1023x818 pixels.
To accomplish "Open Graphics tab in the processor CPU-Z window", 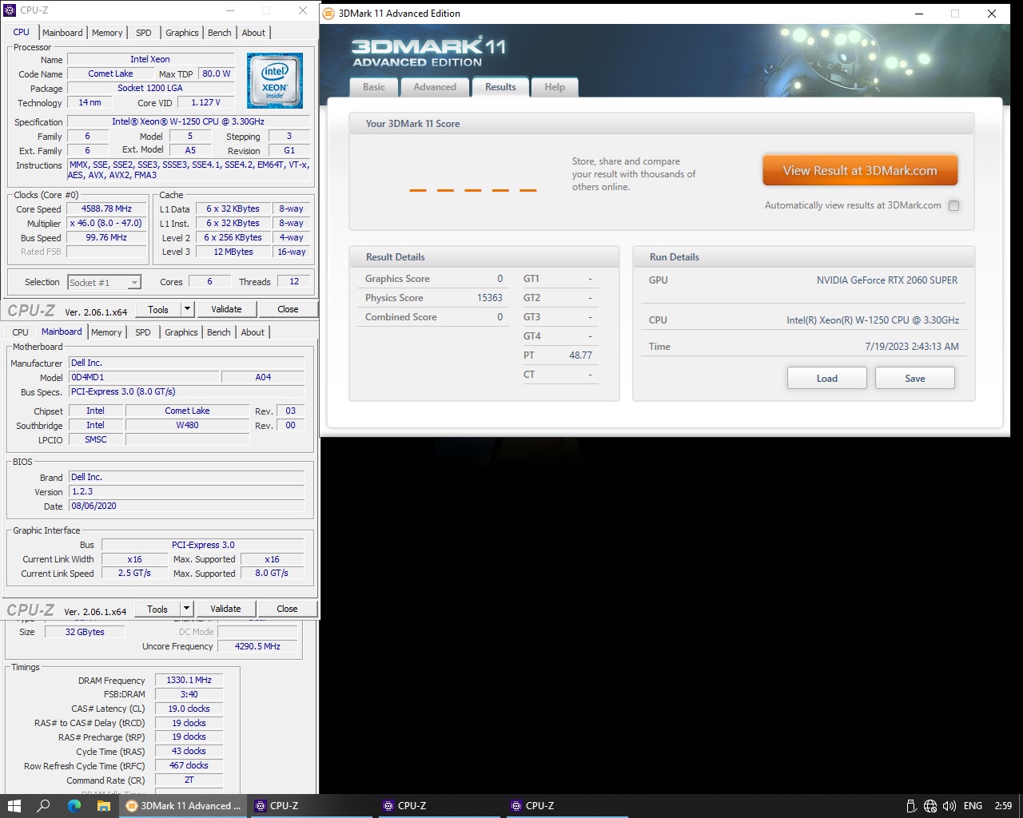I will pos(182,33).
